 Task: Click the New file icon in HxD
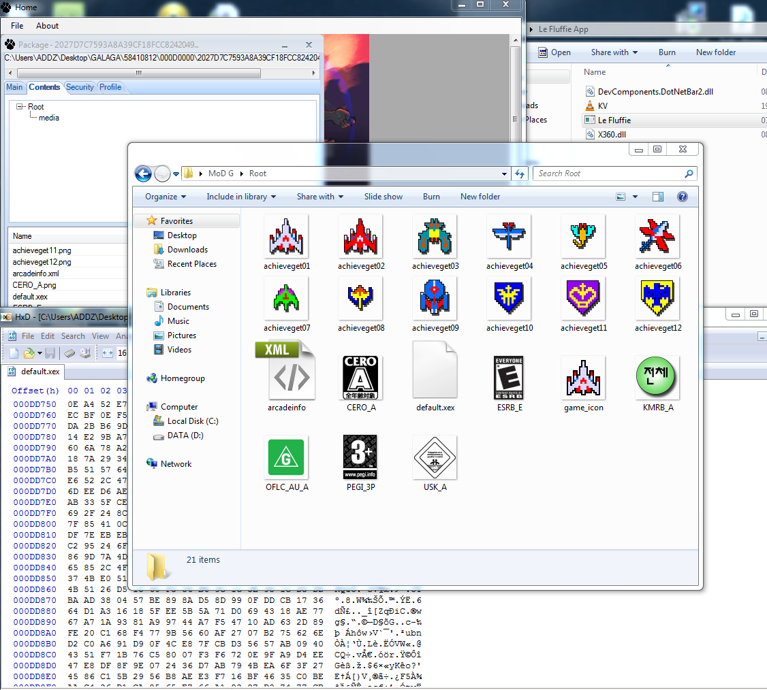tap(14, 353)
